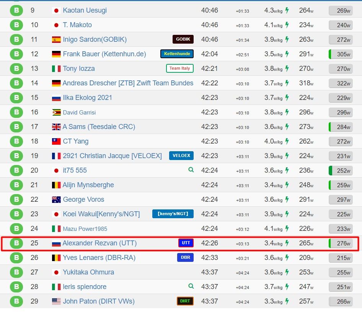The image size is (362, 312).
Task: Open Frank Bauer (Kettenhun.de) profile
Action: pyautogui.click(x=104, y=54)
